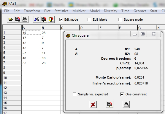Click cell A5 containing 27
The width and height of the screenshot is (165, 114).
[x=31, y=53]
